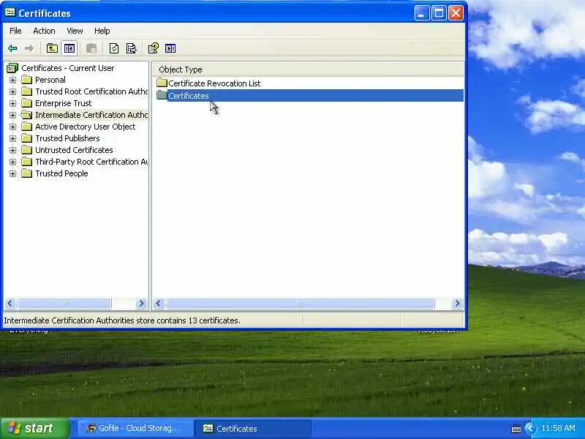Select Certificates - Current User label

tap(67, 68)
